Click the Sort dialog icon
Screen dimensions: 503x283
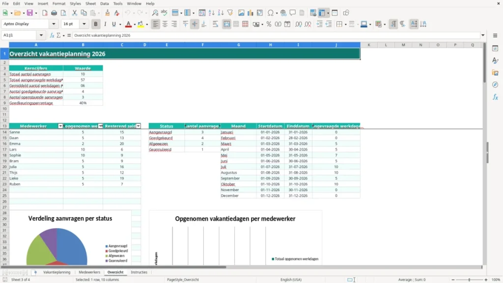[x=202, y=13]
